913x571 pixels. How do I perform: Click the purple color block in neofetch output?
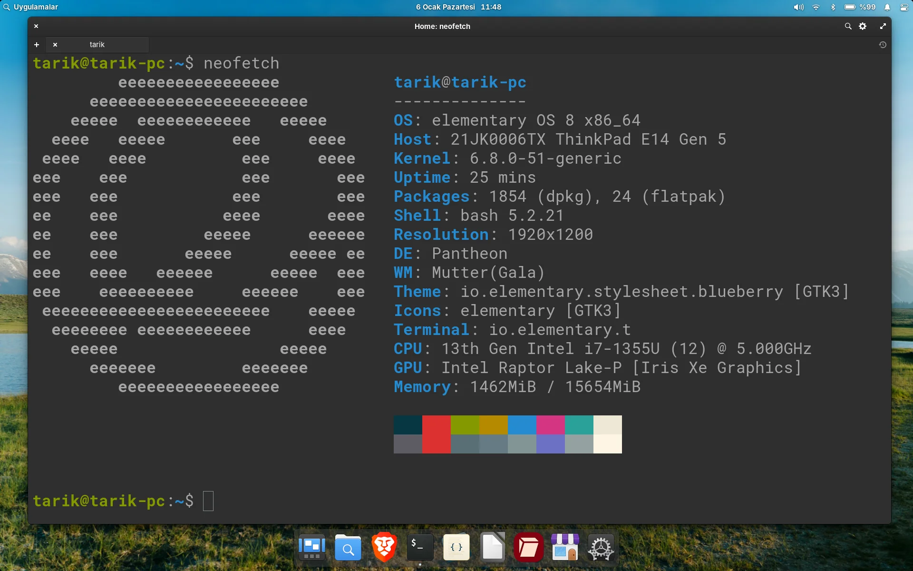[x=551, y=444]
